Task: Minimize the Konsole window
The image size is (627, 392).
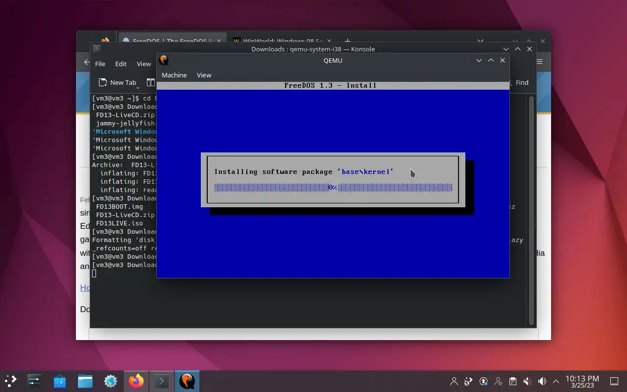Action: pos(506,49)
